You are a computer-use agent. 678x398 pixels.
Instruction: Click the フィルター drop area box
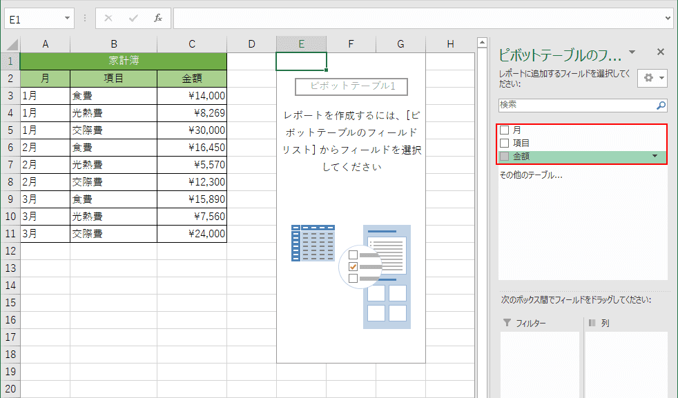click(x=540, y=364)
